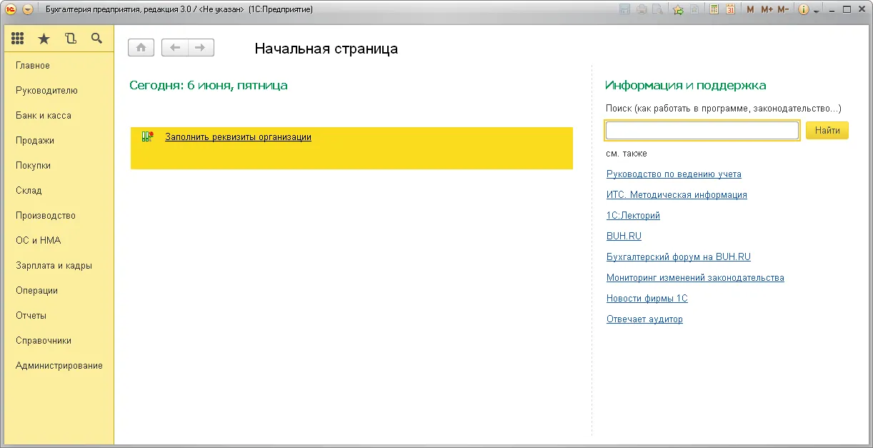Click inside the support search input field
Viewport: 873px width, 448px height.
702,130
